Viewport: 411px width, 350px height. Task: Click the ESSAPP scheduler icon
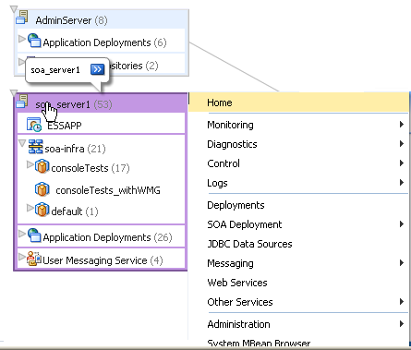pyautogui.click(x=34, y=125)
